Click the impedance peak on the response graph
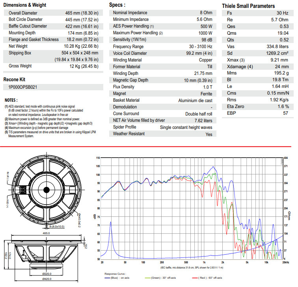The height and width of the screenshot is (287, 298). point(111,222)
